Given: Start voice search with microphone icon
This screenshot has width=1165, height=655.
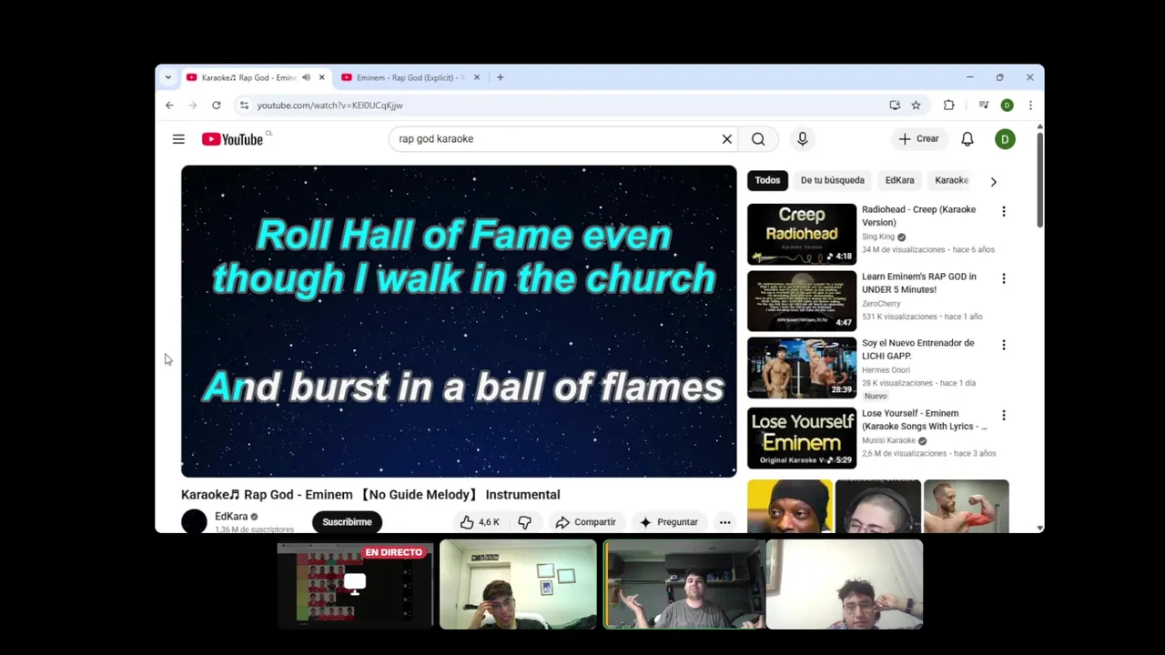Looking at the screenshot, I should 803,139.
